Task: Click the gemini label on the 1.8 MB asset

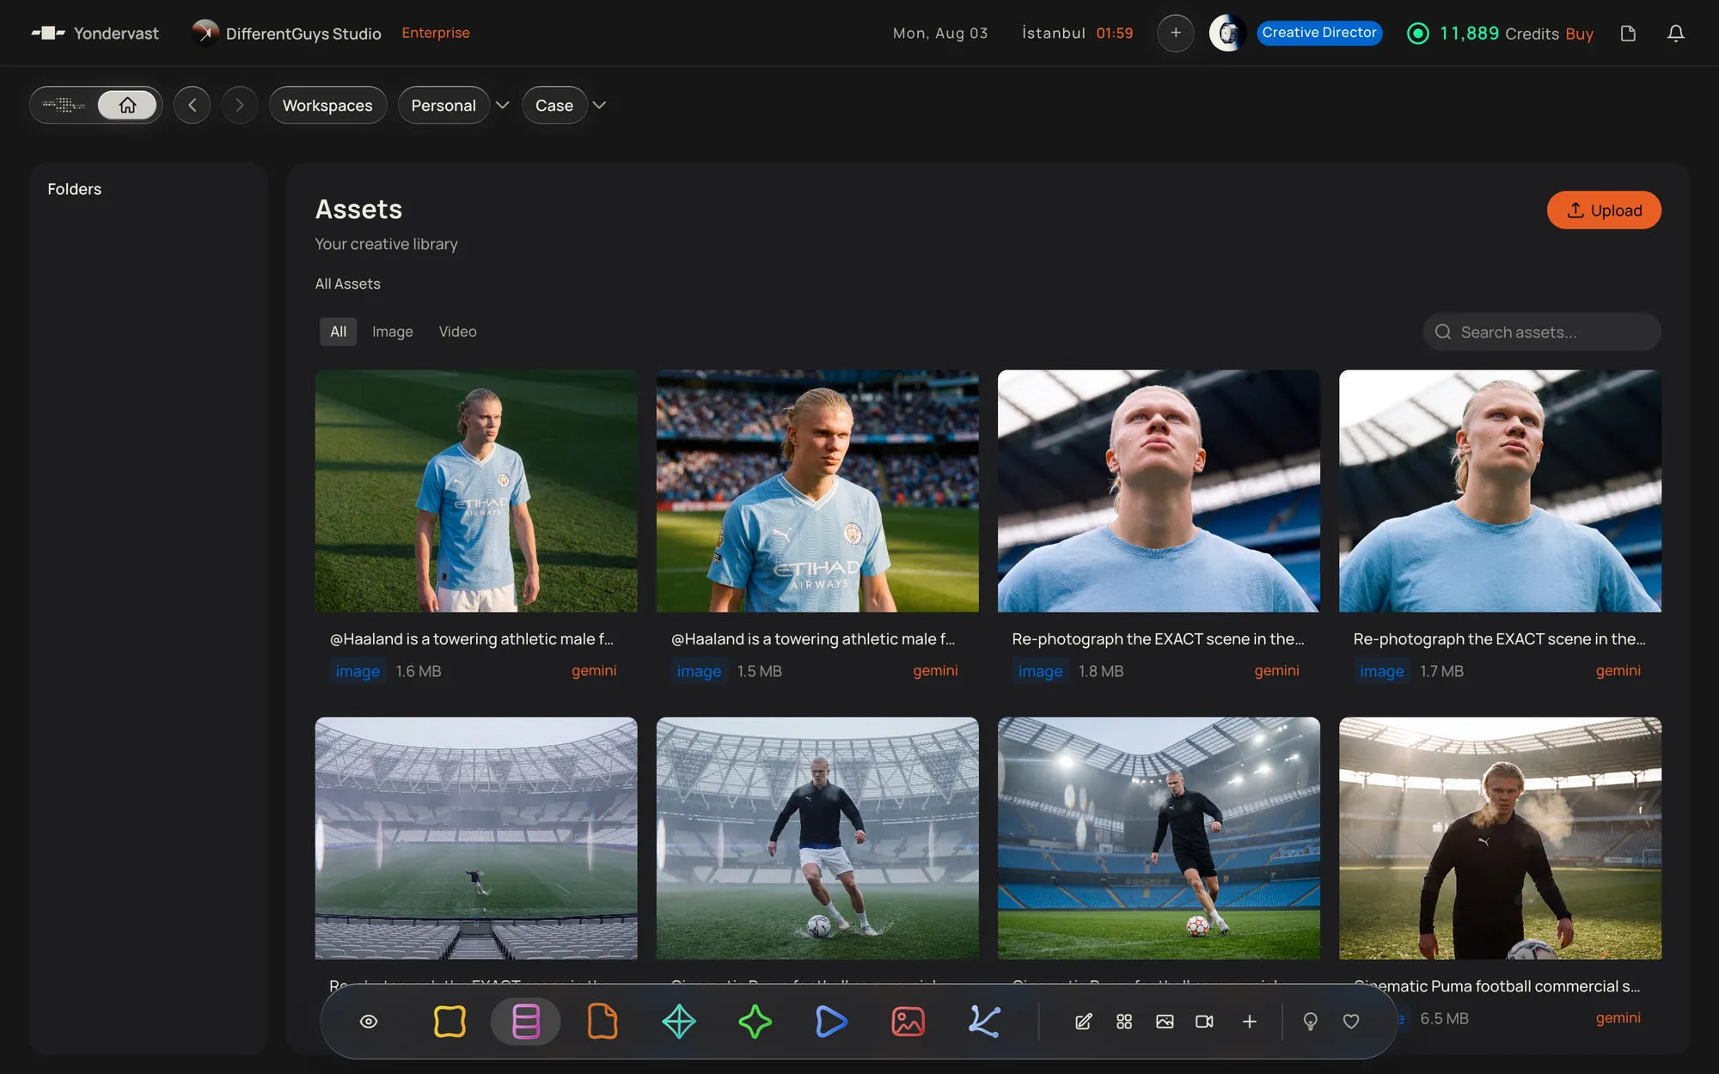Action: tap(1276, 671)
